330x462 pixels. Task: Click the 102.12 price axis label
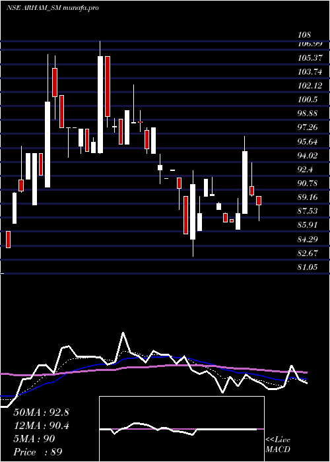310,85
